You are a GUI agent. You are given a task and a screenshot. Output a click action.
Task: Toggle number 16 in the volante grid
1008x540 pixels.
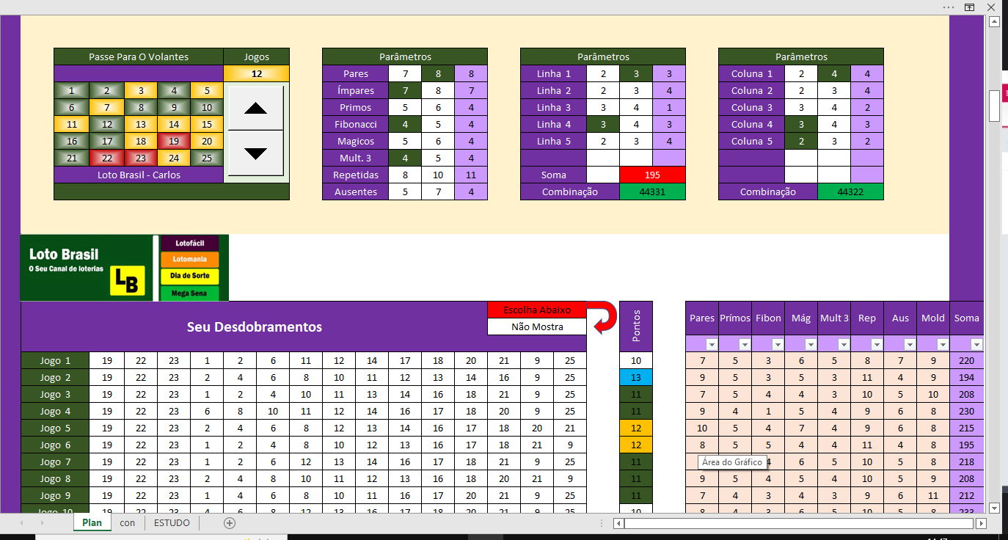(71, 142)
